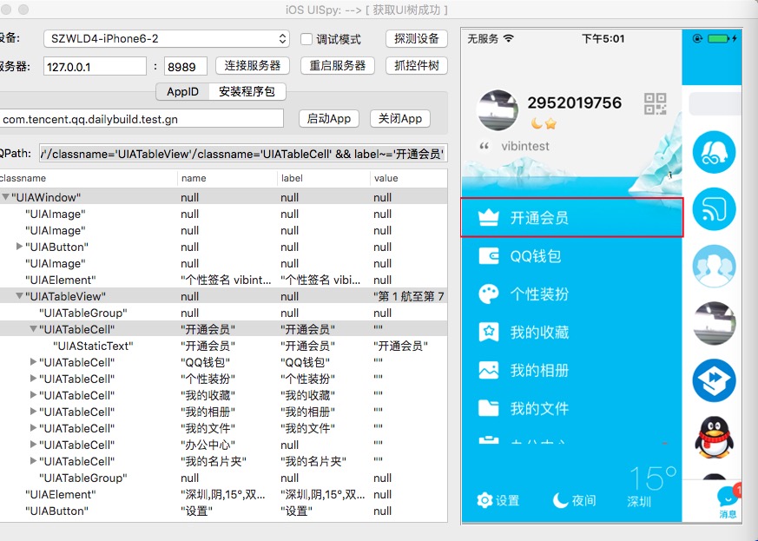
Task: Collapse the UIAWindow tree node
Action: [x=6, y=197]
